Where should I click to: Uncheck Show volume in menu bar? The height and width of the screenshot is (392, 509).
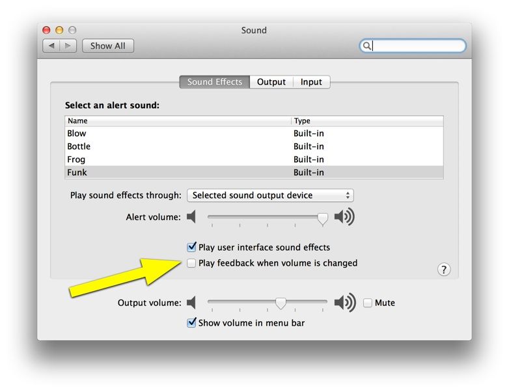[x=191, y=323]
